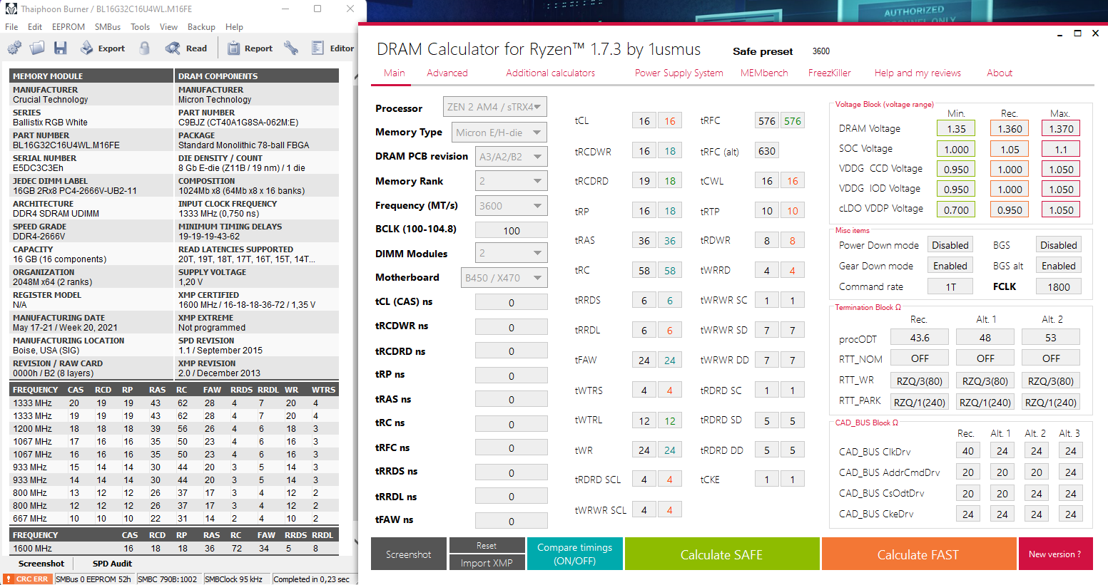The image size is (1108, 585).
Task: Select the Screenshot tab in Thaiphoon Burner
Action: click(x=41, y=564)
